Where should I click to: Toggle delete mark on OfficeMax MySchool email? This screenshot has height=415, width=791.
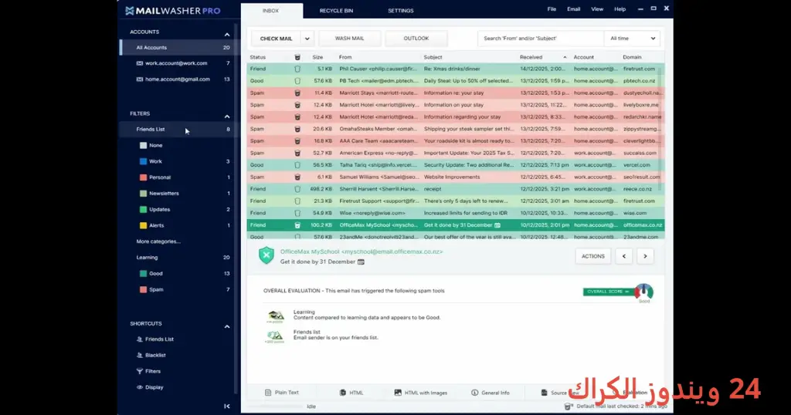click(297, 225)
